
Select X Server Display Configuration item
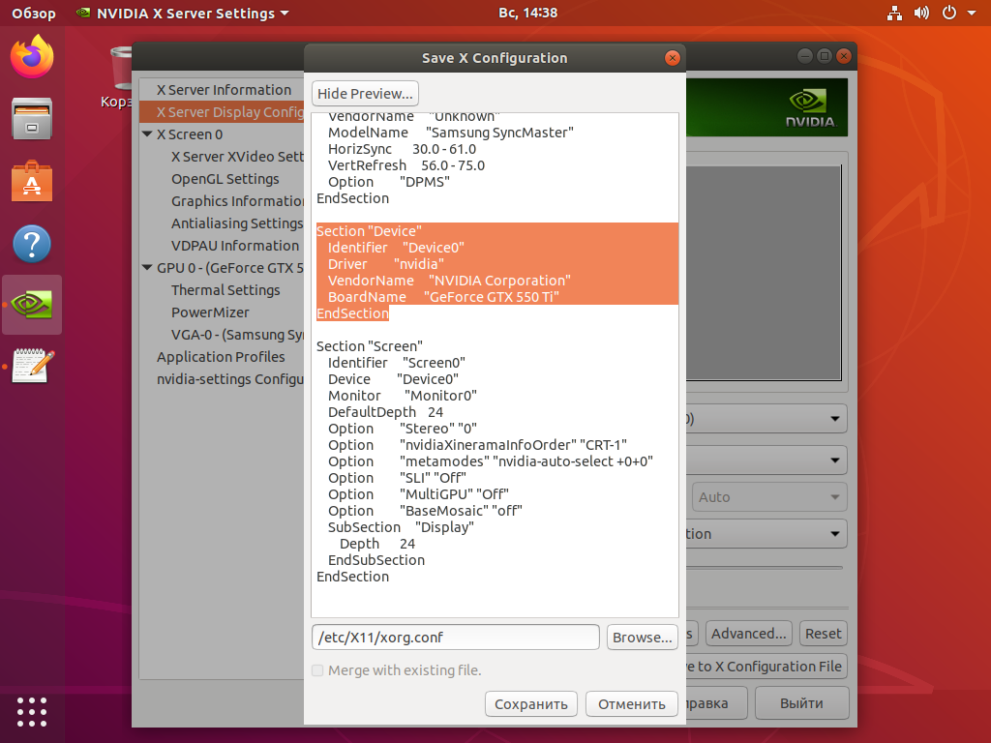(x=222, y=112)
